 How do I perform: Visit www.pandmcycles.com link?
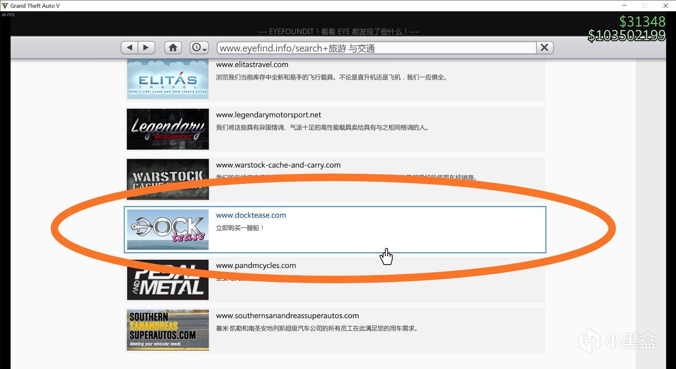(256, 265)
